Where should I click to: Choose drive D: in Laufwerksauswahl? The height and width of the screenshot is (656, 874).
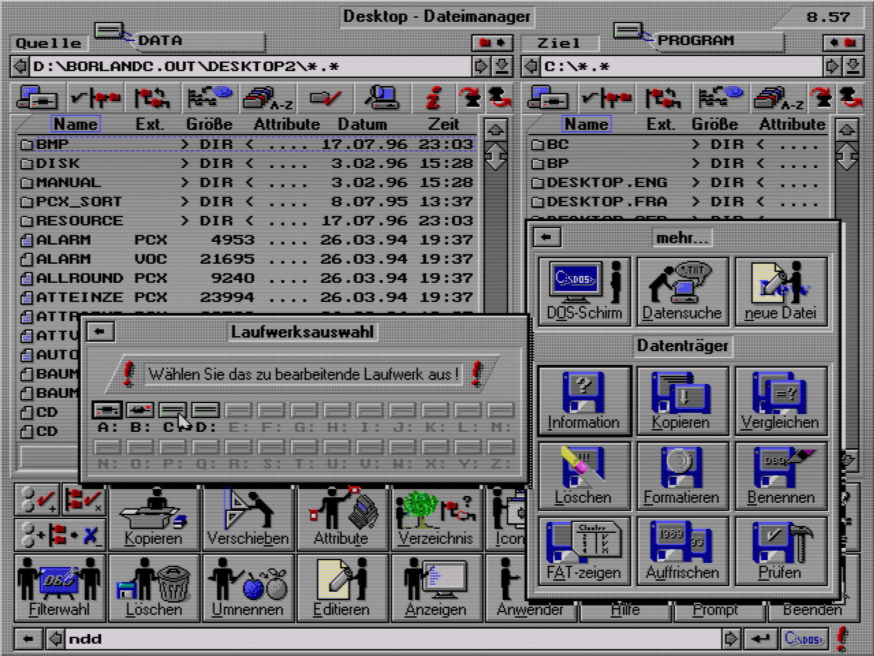(206, 410)
